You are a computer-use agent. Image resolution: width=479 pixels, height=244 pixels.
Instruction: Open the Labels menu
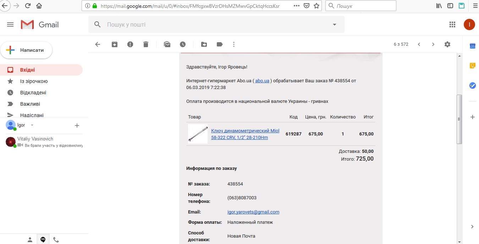220,44
